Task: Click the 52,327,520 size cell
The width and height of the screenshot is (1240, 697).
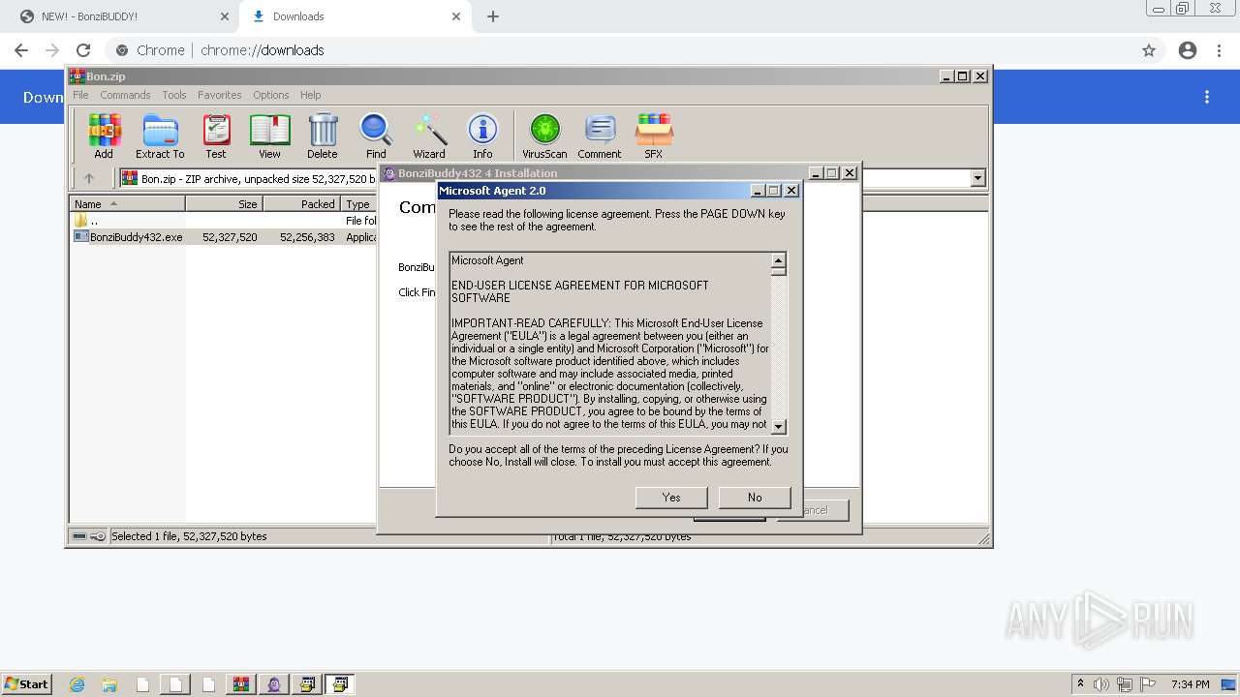Action: [230, 237]
